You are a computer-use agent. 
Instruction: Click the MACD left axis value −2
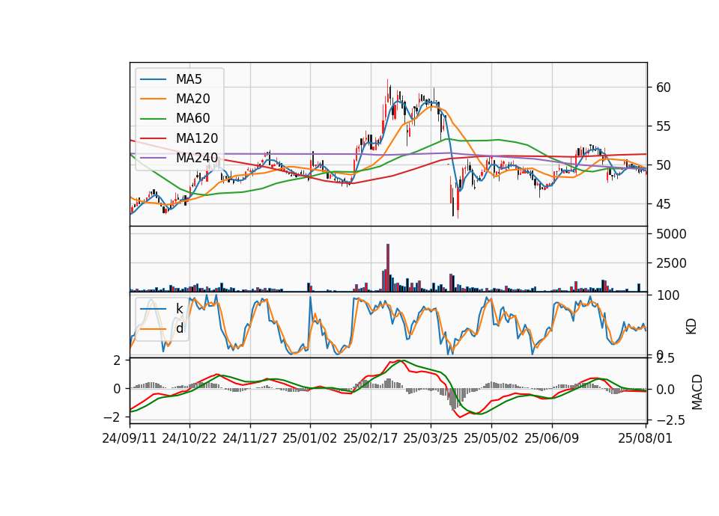(x=112, y=417)
